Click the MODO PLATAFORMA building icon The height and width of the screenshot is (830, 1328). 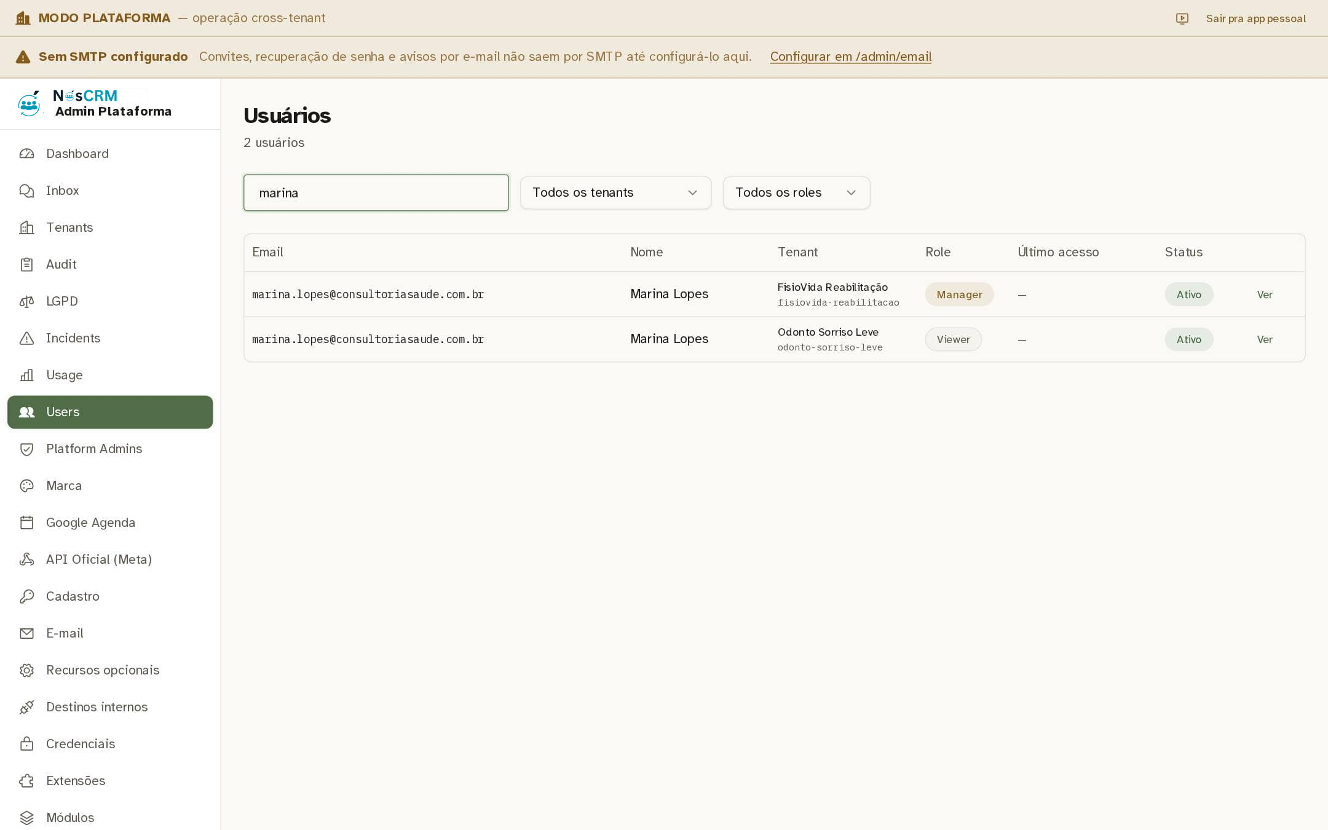click(x=23, y=18)
